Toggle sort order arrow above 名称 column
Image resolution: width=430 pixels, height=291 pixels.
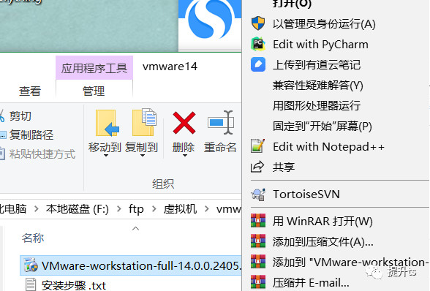click(135, 228)
